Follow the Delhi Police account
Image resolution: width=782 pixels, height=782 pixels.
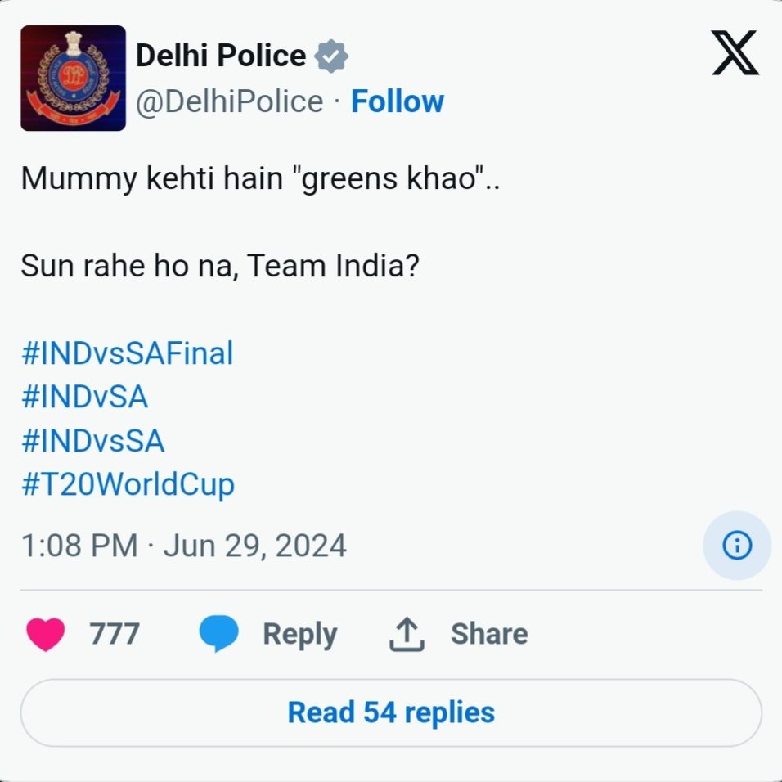[397, 101]
